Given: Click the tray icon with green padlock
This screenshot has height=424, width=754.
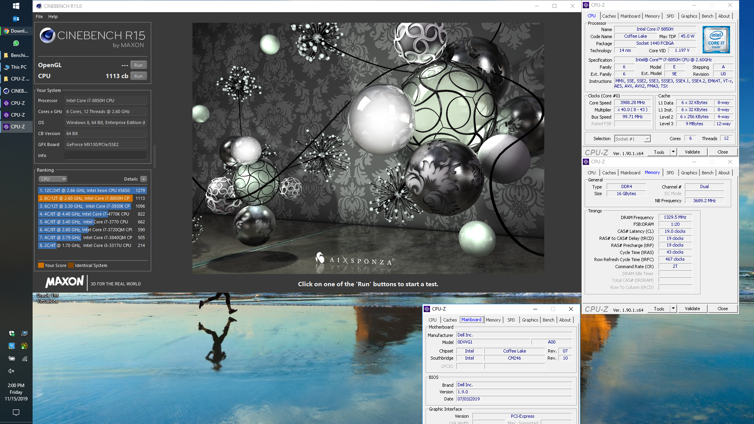Looking at the screenshot, I should (24, 346).
